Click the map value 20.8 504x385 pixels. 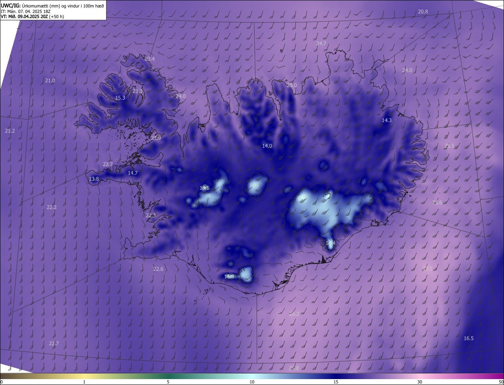[423, 12]
